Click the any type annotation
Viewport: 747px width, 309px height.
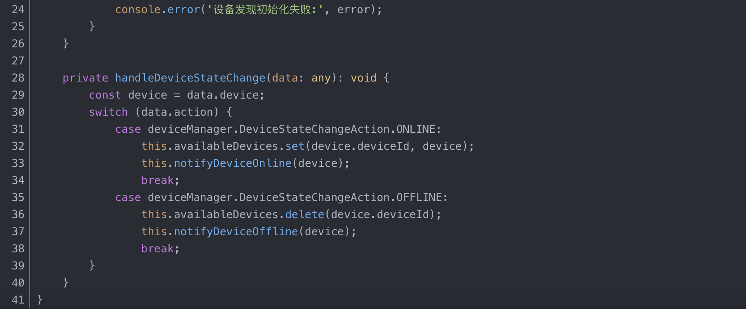tap(321, 78)
